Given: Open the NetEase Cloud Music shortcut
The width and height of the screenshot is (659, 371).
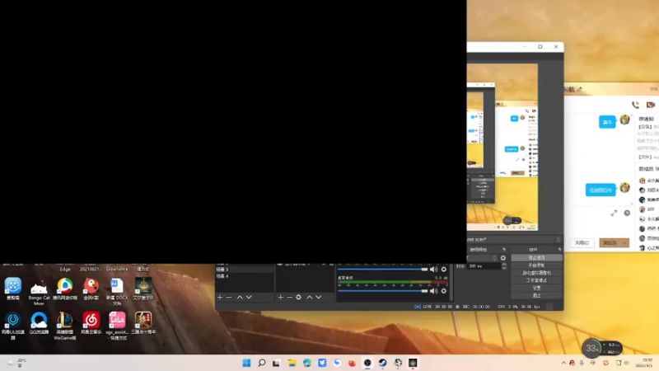Looking at the screenshot, I should (x=91, y=323).
